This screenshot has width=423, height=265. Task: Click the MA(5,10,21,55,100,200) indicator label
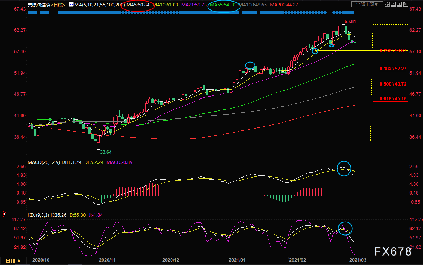tap(99, 5)
